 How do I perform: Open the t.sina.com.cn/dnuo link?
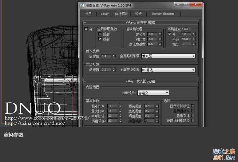pos(35,123)
